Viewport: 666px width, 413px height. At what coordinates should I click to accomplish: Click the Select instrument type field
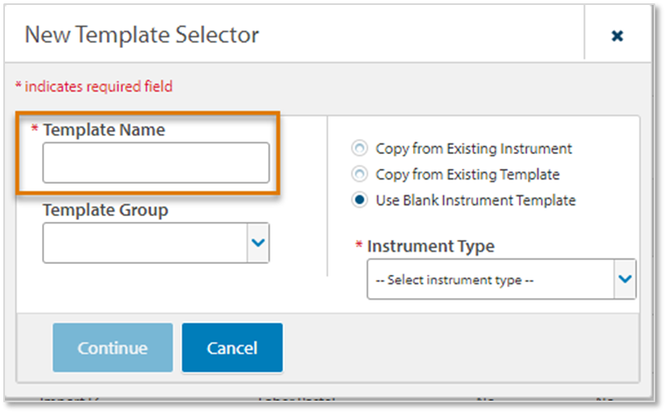(490, 280)
